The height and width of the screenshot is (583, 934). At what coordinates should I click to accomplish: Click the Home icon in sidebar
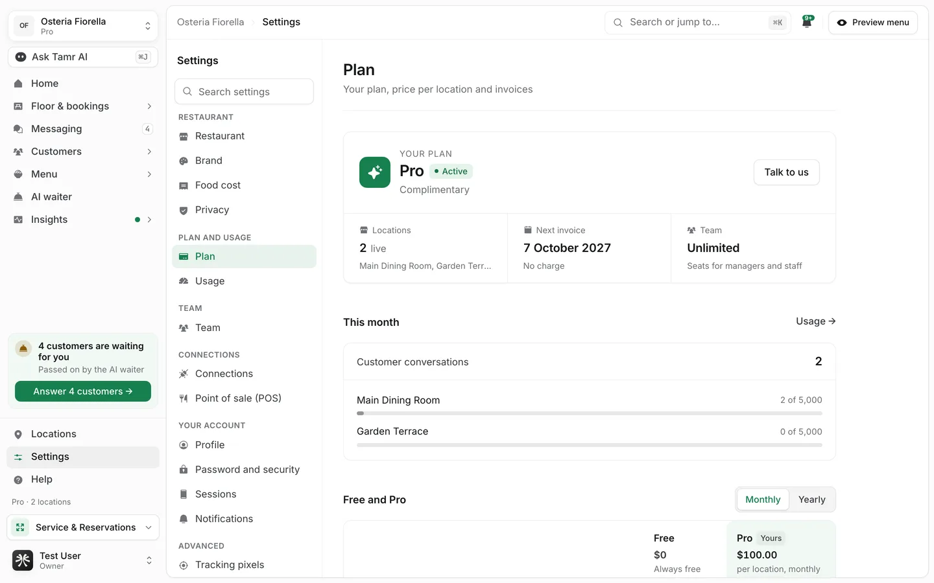click(18, 84)
